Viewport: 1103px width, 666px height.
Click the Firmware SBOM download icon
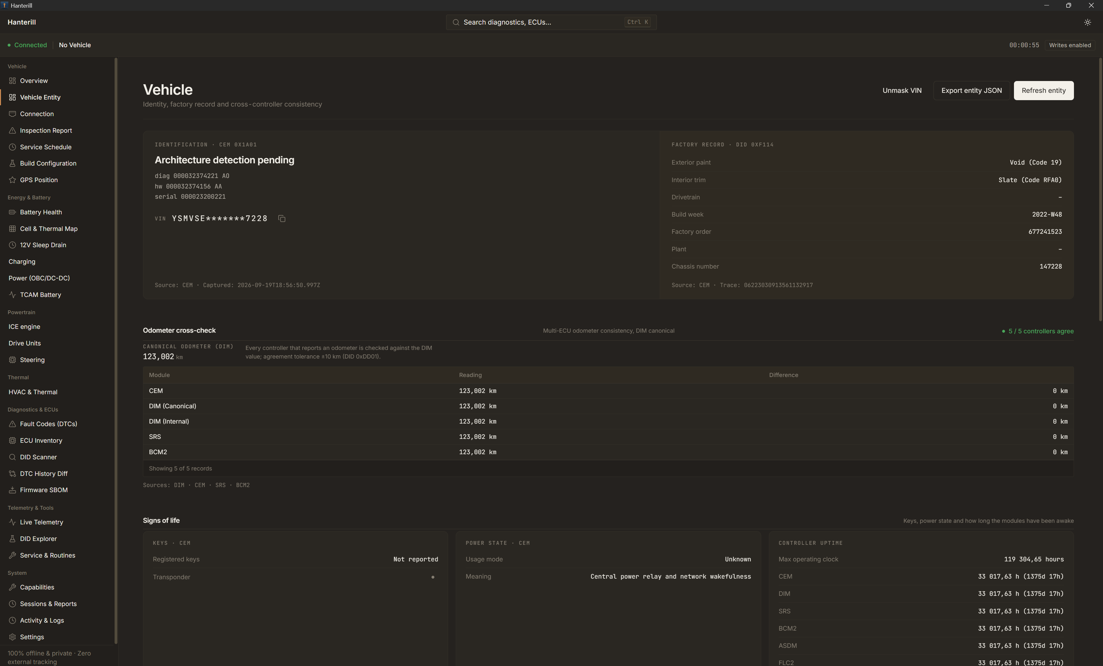tap(12, 490)
